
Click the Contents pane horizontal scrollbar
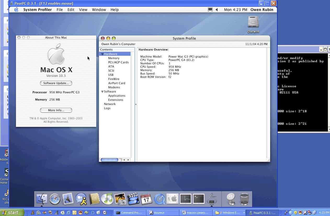point(109,160)
